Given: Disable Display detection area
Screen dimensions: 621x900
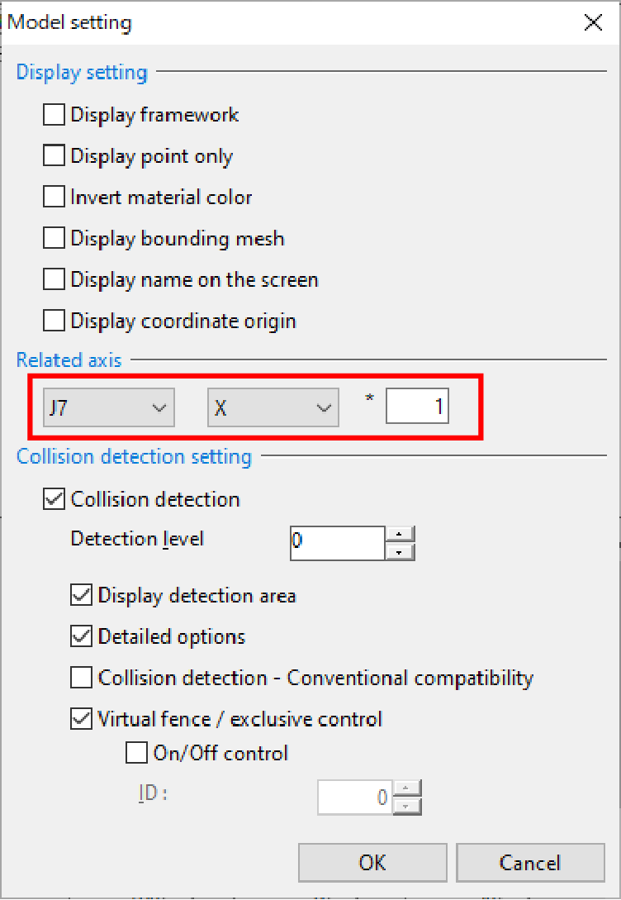Looking at the screenshot, I should [81, 596].
